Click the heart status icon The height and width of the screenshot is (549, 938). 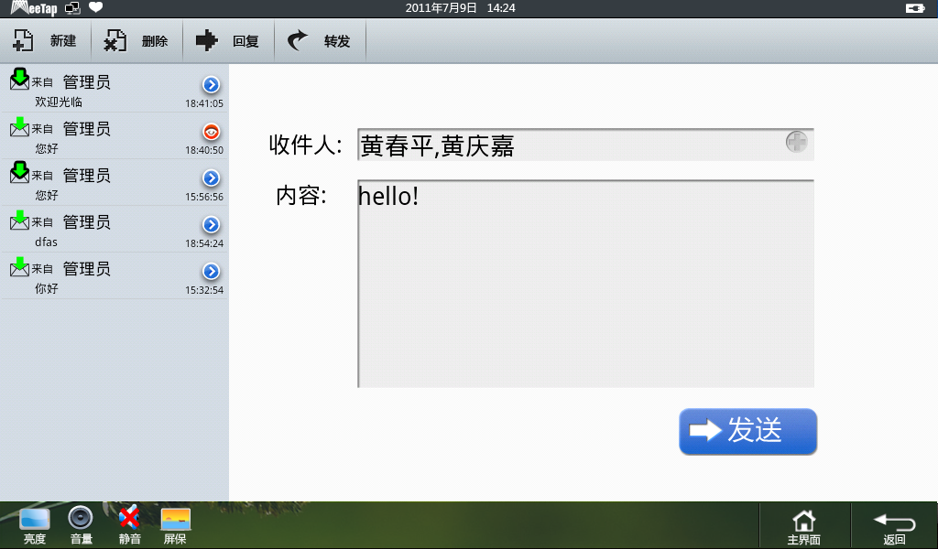[x=95, y=7]
